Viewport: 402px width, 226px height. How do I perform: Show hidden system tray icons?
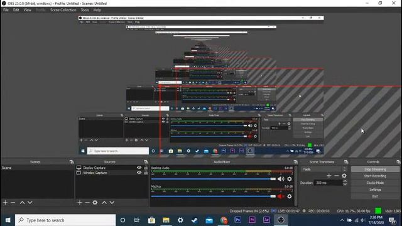point(342,220)
